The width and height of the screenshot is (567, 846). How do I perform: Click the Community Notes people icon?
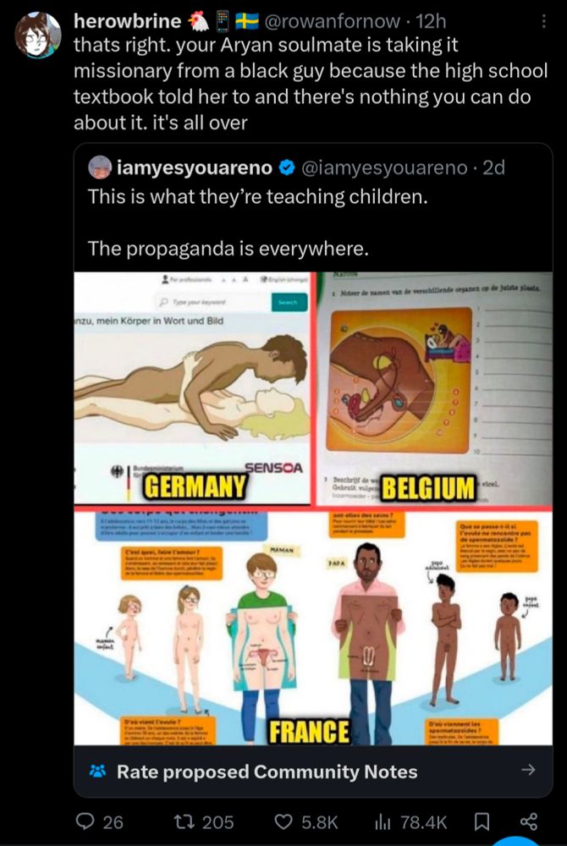click(x=97, y=771)
